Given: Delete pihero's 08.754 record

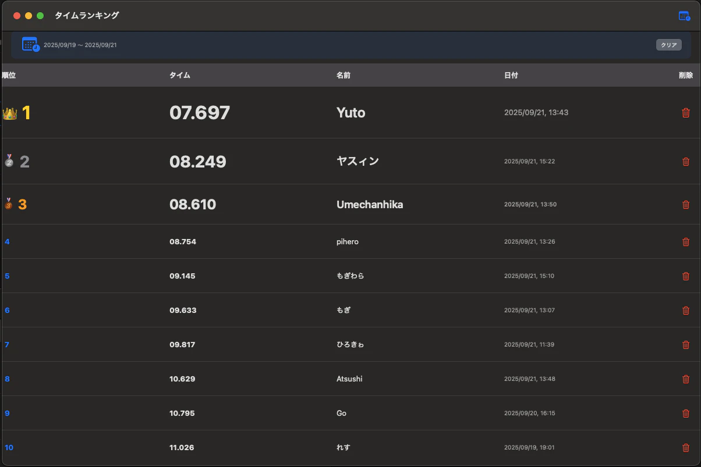Looking at the screenshot, I should click(x=686, y=242).
